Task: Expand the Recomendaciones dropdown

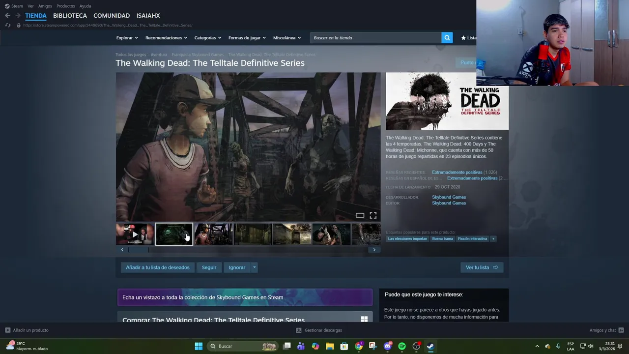Action: click(166, 38)
